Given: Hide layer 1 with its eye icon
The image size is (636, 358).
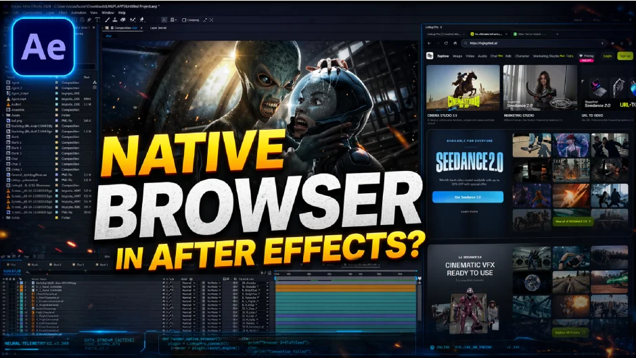Looking at the screenshot, I should point(4,282).
